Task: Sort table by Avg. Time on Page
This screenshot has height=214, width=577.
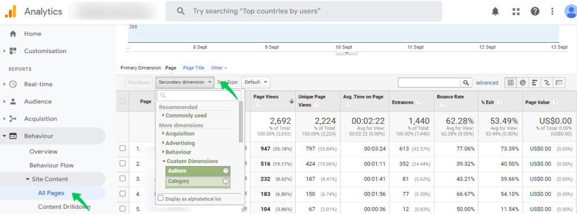Action: pos(363,97)
